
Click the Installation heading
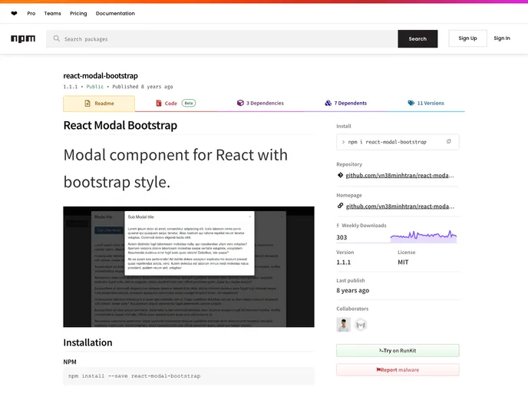[87, 342]
